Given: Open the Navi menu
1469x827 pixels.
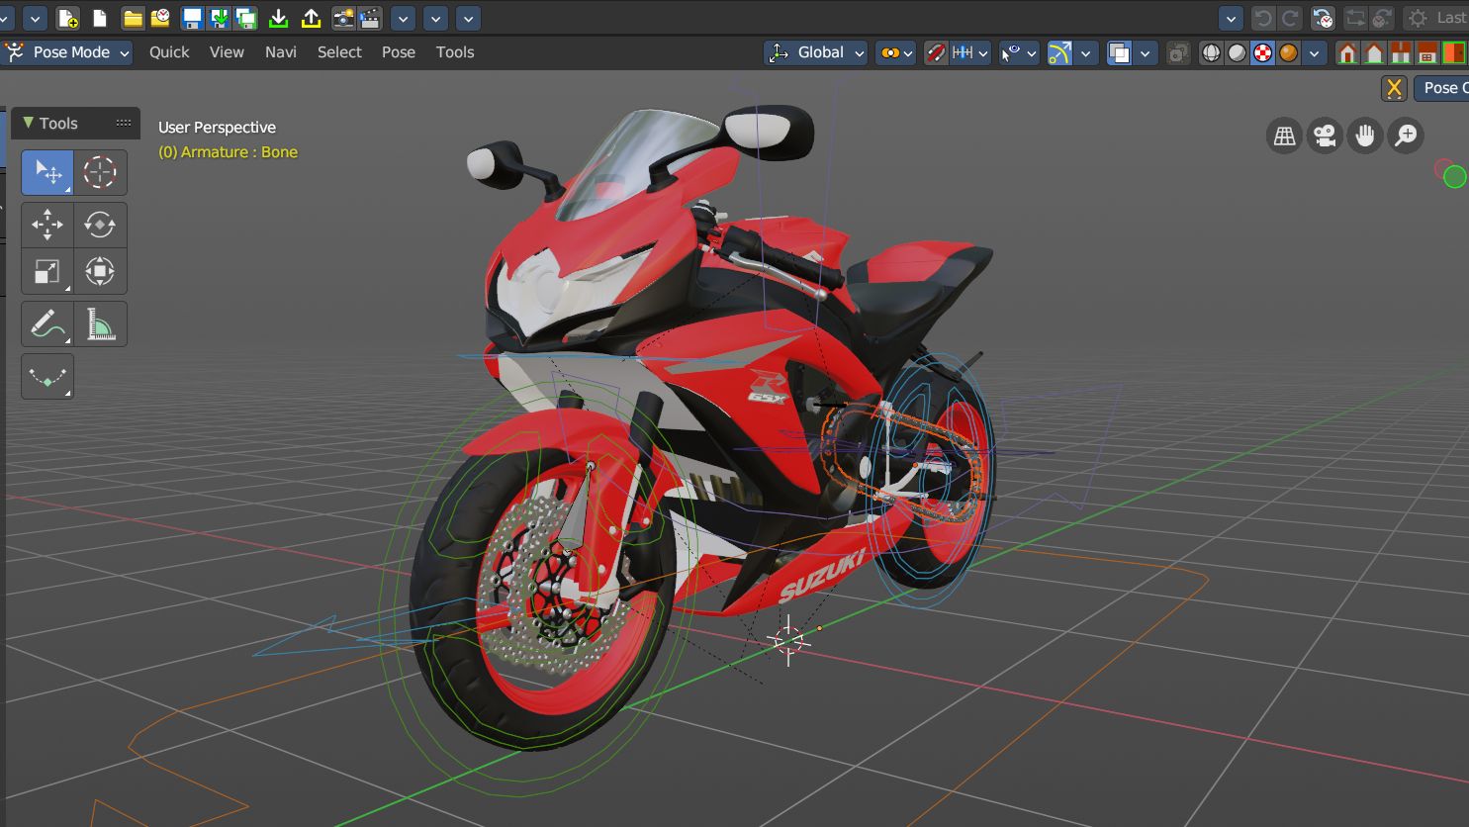Looking at the screenshot, I should pos(281,52).
